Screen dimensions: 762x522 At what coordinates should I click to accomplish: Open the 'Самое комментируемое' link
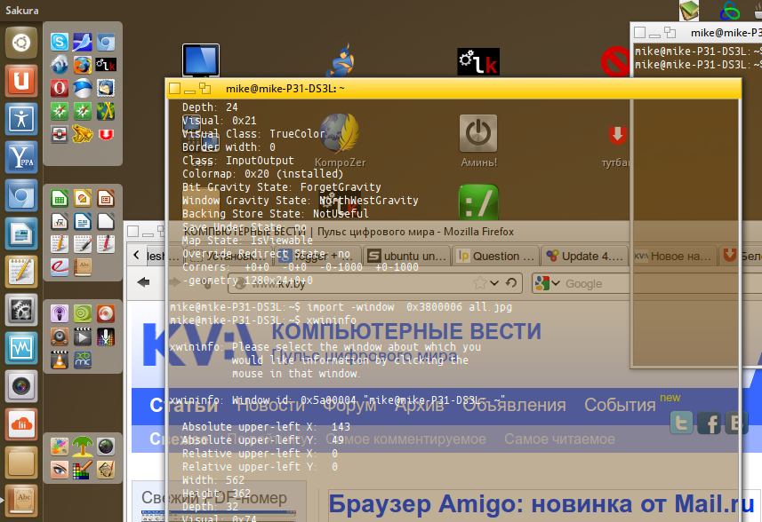tap(405, 439)
